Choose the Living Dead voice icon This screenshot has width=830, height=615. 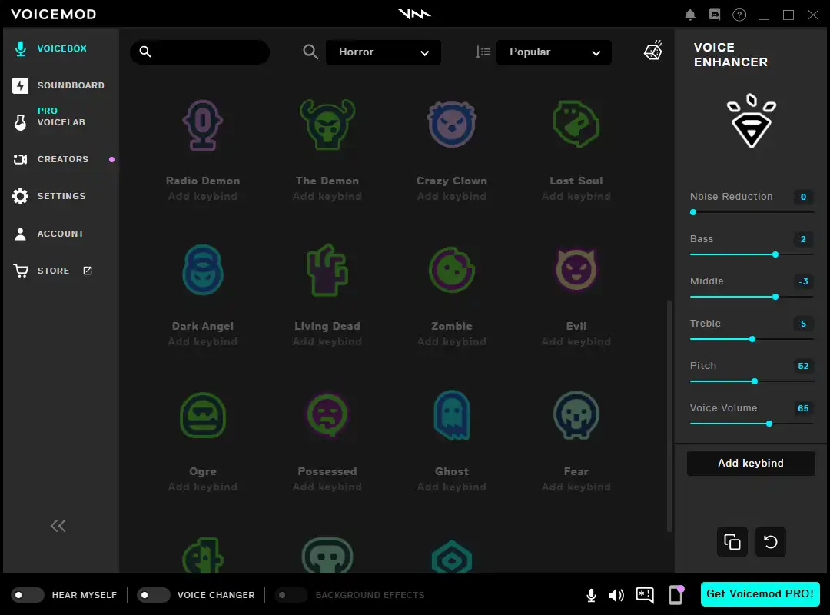coord(327,270)
